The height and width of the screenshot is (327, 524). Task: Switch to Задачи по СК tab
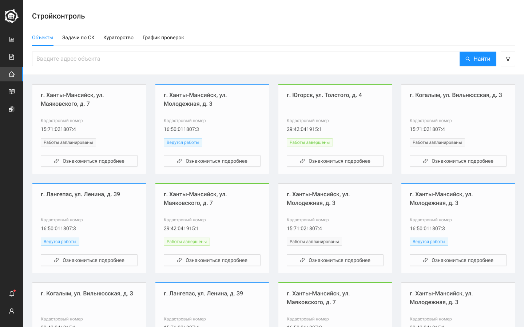click(78, 38)
